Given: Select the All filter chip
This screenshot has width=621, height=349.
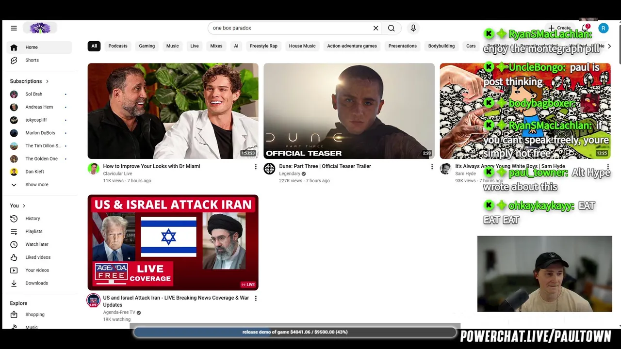Looking at the screenshot, I should 94,46.
